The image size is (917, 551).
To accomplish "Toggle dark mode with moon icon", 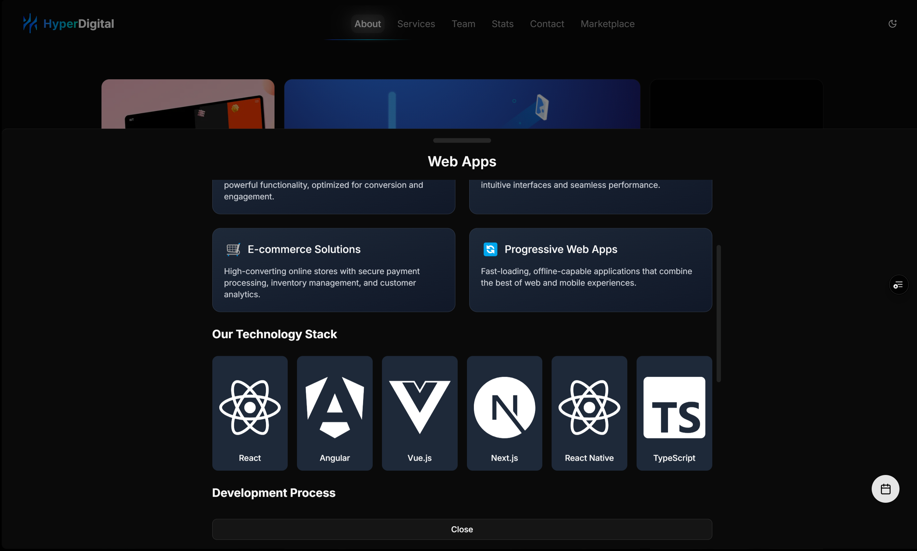I will point(892,24).
